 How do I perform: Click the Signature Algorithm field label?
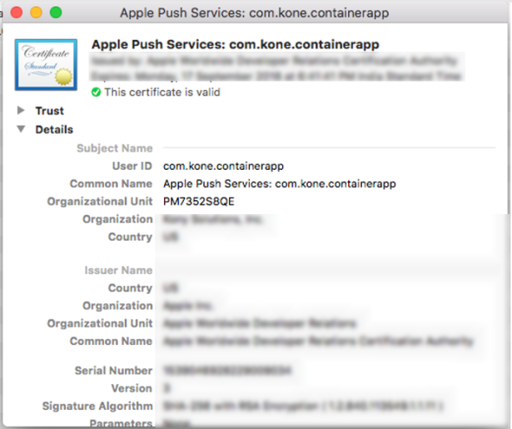tap(97, 406)
